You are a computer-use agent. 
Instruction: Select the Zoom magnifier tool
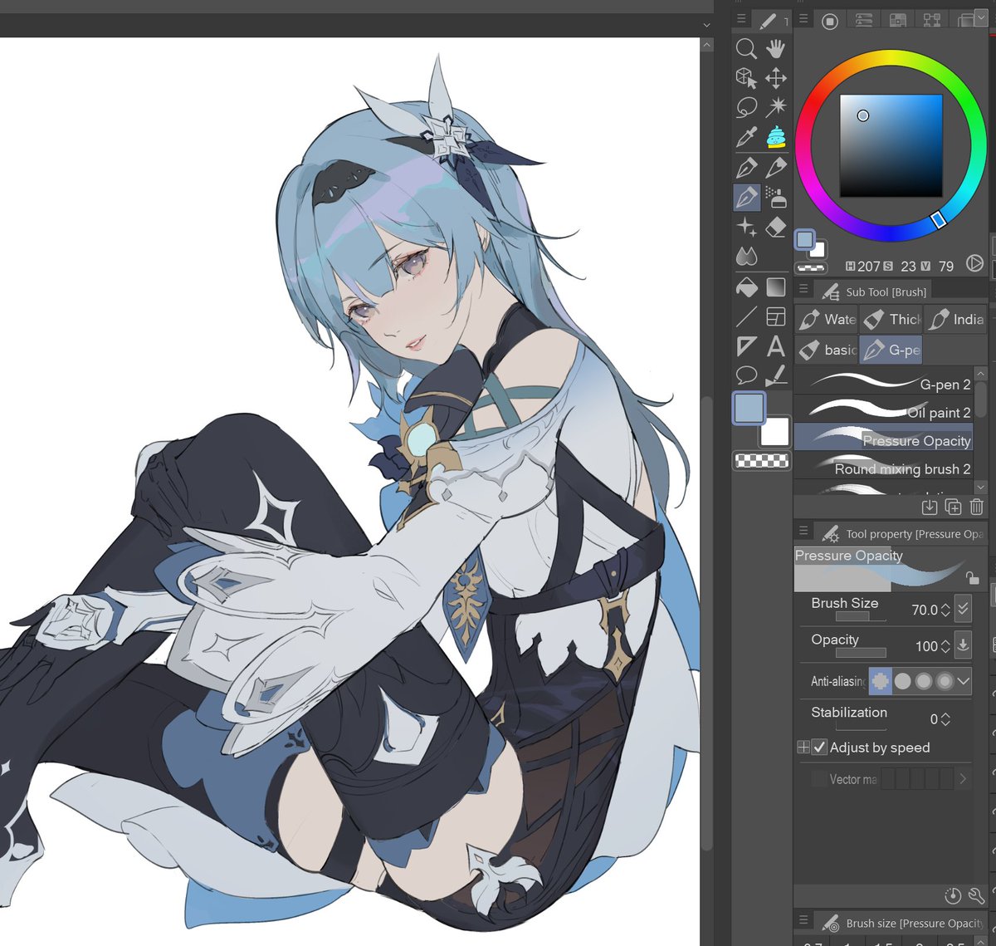[746, 48]
